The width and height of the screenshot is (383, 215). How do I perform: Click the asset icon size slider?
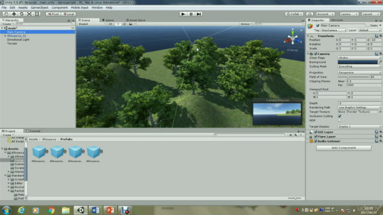(294, 198)
